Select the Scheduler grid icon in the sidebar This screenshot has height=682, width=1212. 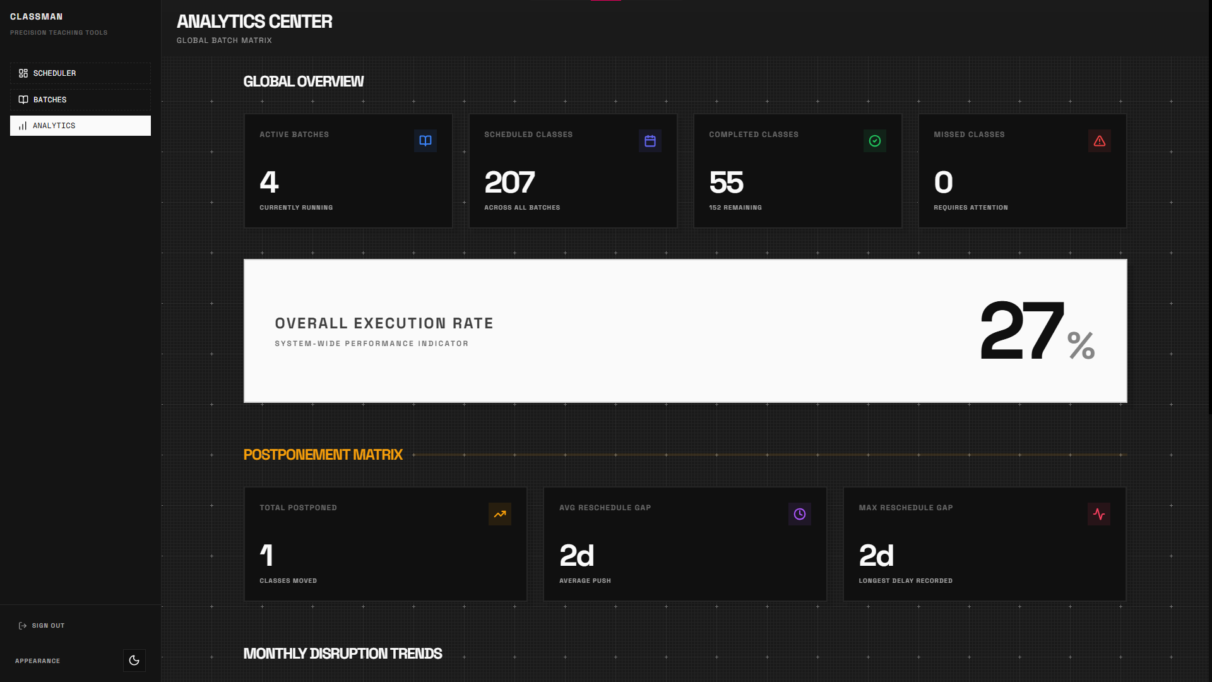(23, 73)
